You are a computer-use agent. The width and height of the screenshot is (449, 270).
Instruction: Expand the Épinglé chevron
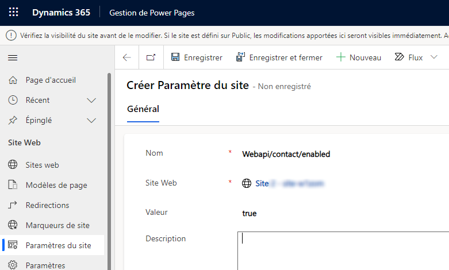91,121
